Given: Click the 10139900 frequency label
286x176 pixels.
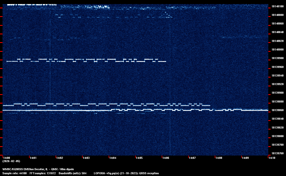Looking at the screenshot, I should click(277, 93).
